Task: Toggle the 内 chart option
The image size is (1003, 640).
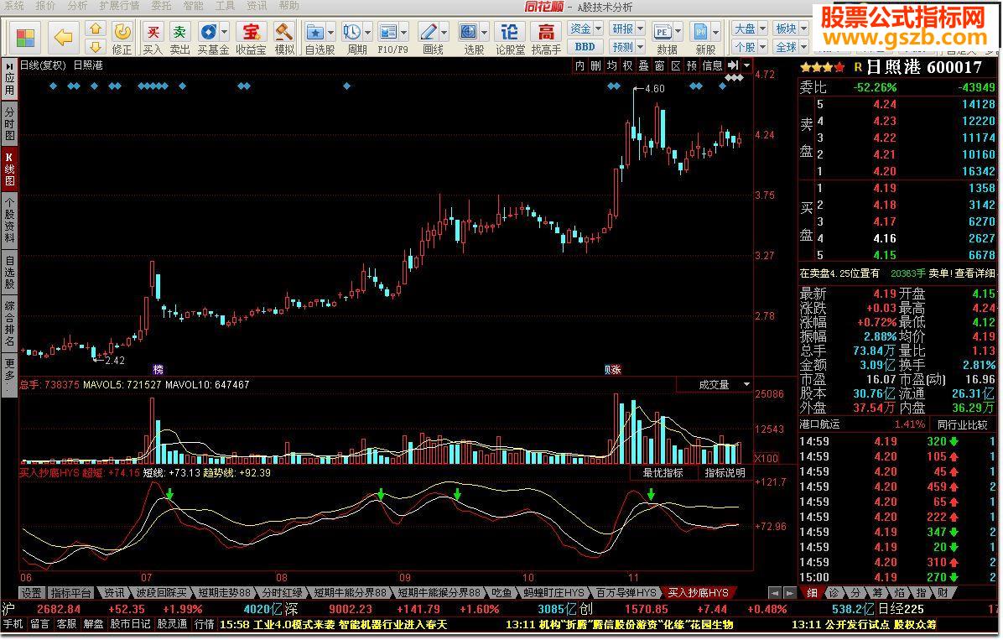Action: [579, 65]
